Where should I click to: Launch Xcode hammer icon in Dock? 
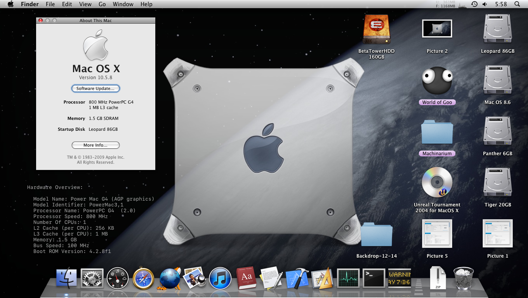point(297,278)
